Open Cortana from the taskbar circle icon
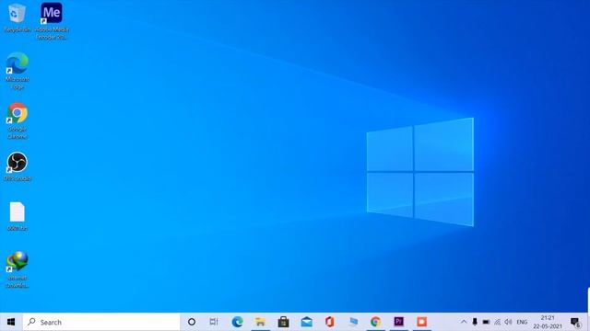The image size is (590, 331). click(x=192, y=322)
